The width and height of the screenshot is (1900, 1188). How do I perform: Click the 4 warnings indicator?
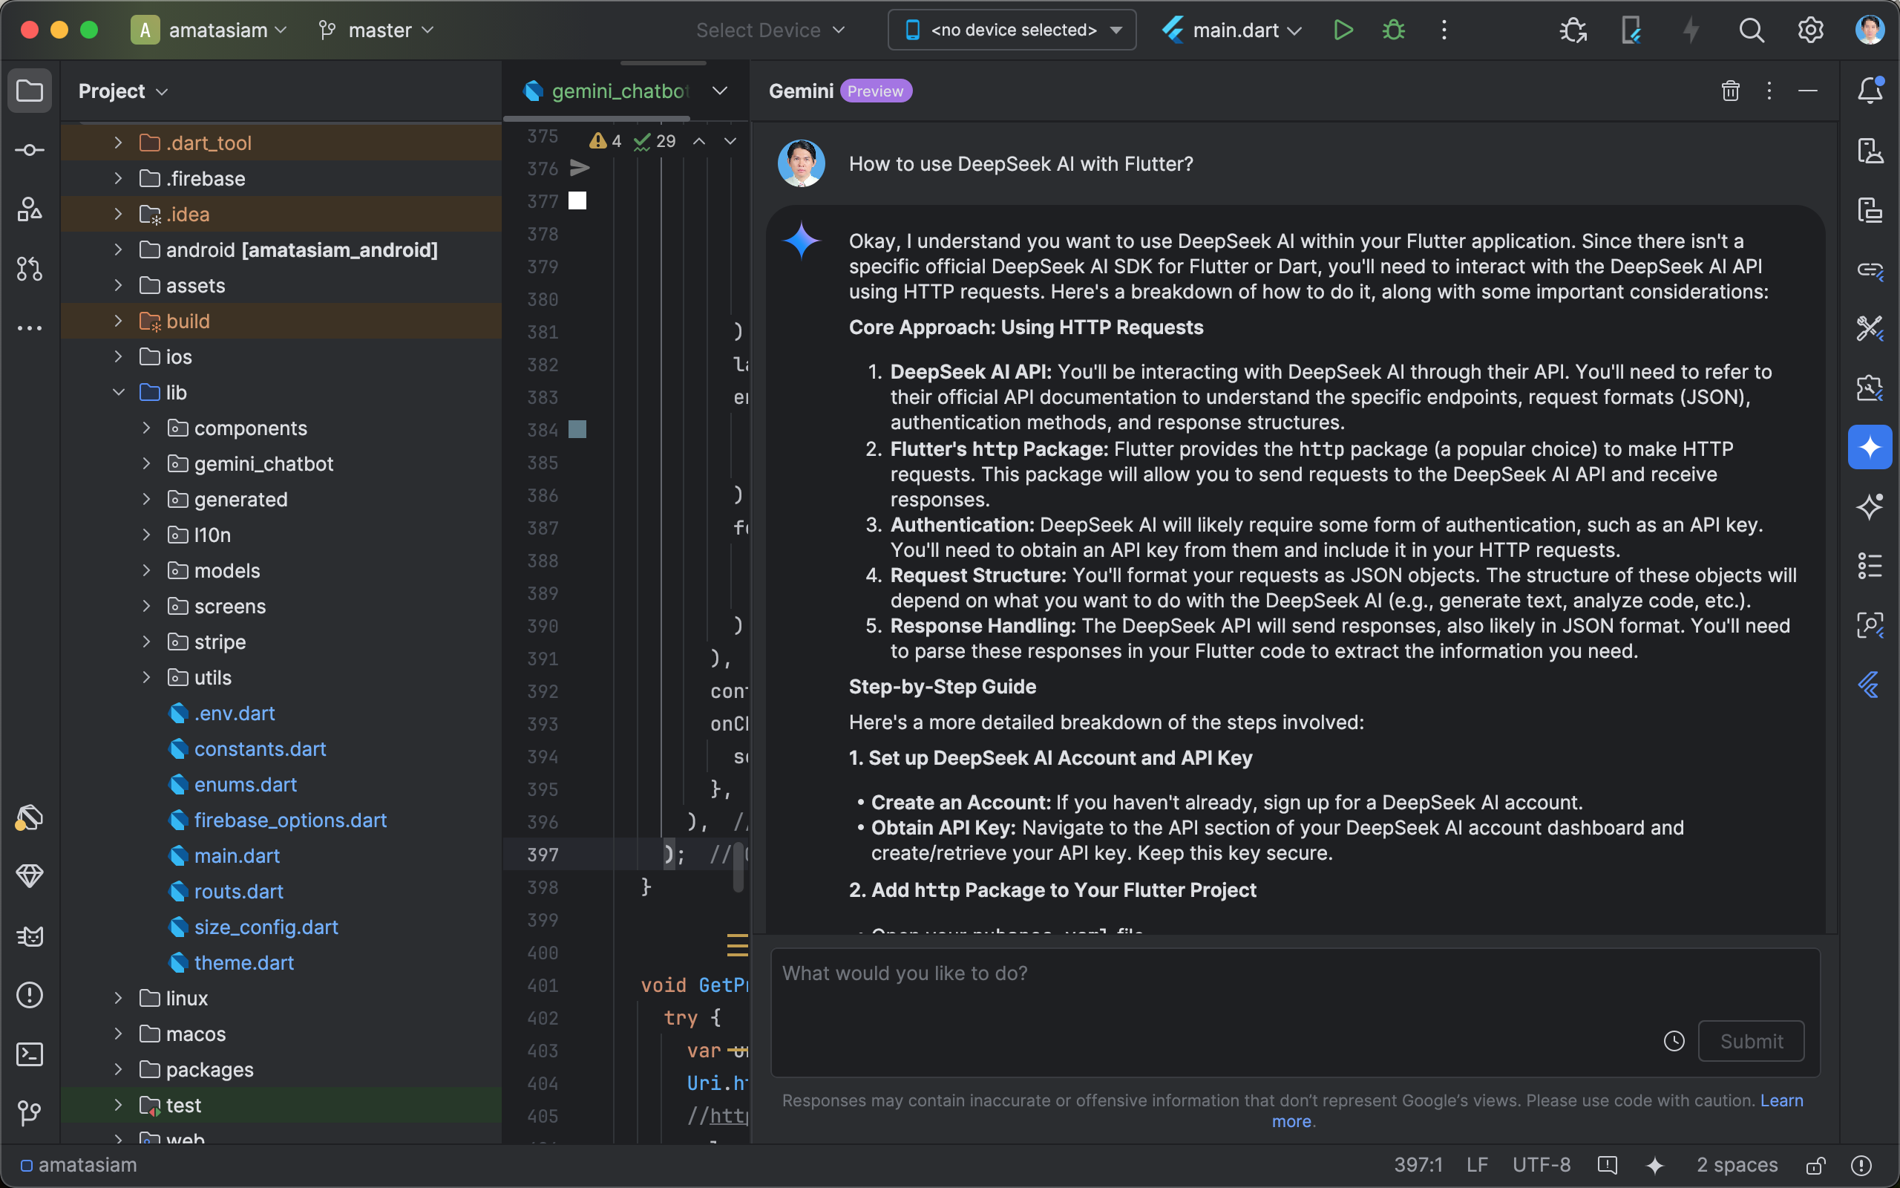click(x=606, y=141)
